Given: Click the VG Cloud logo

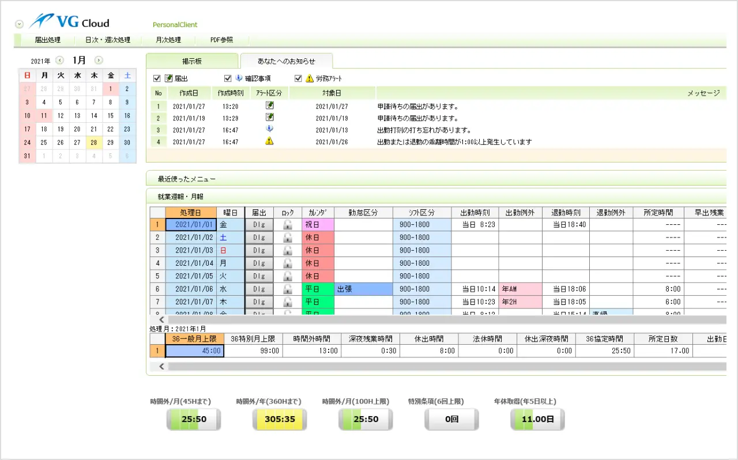Looking at the screenshot, I should pos(69,22).
